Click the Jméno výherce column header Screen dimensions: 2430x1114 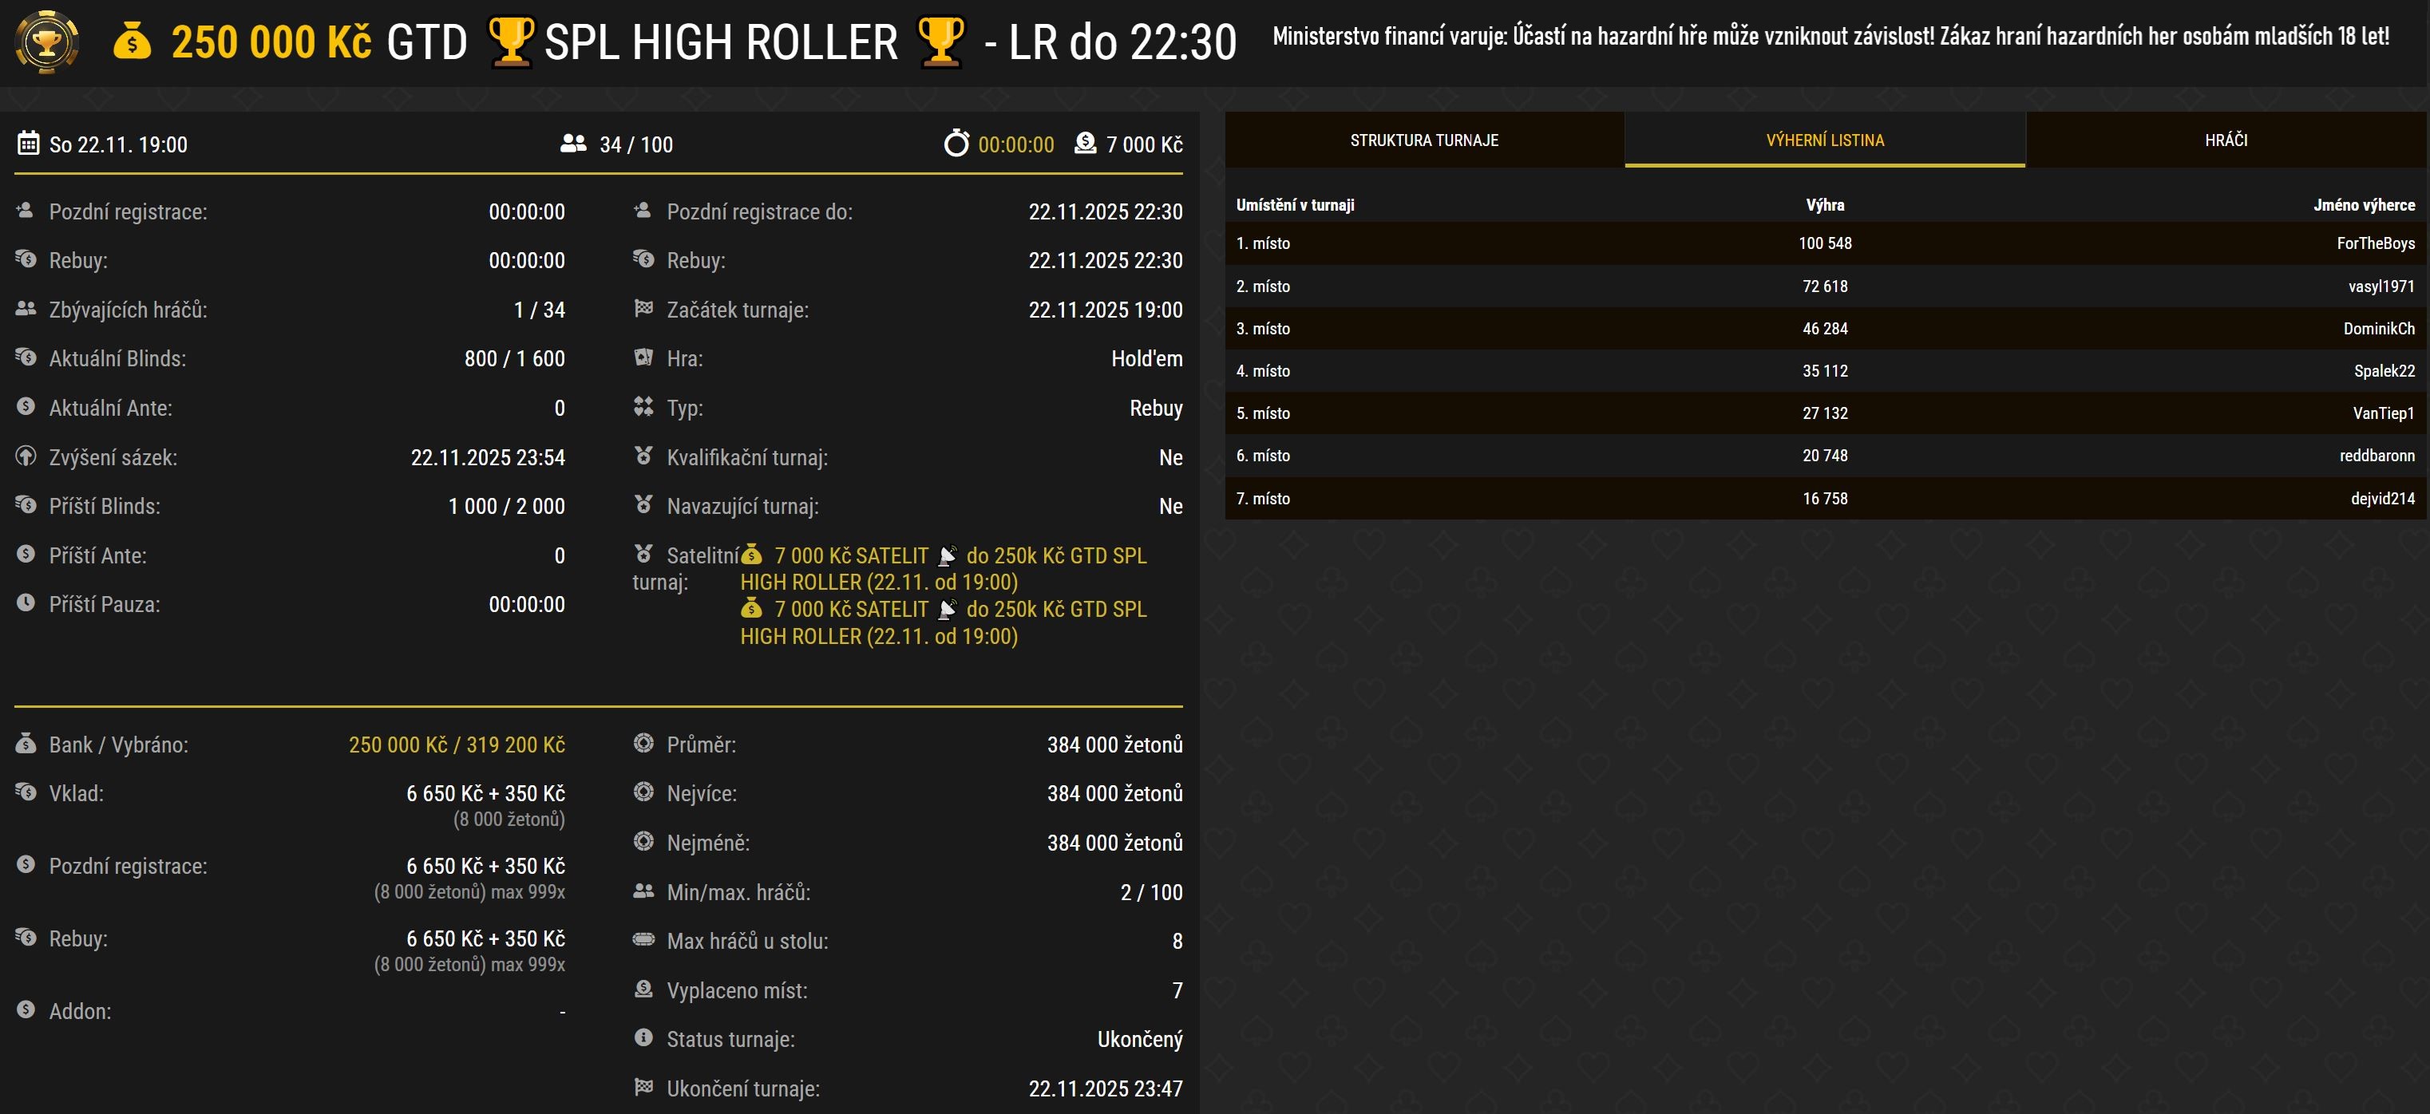2363,205
